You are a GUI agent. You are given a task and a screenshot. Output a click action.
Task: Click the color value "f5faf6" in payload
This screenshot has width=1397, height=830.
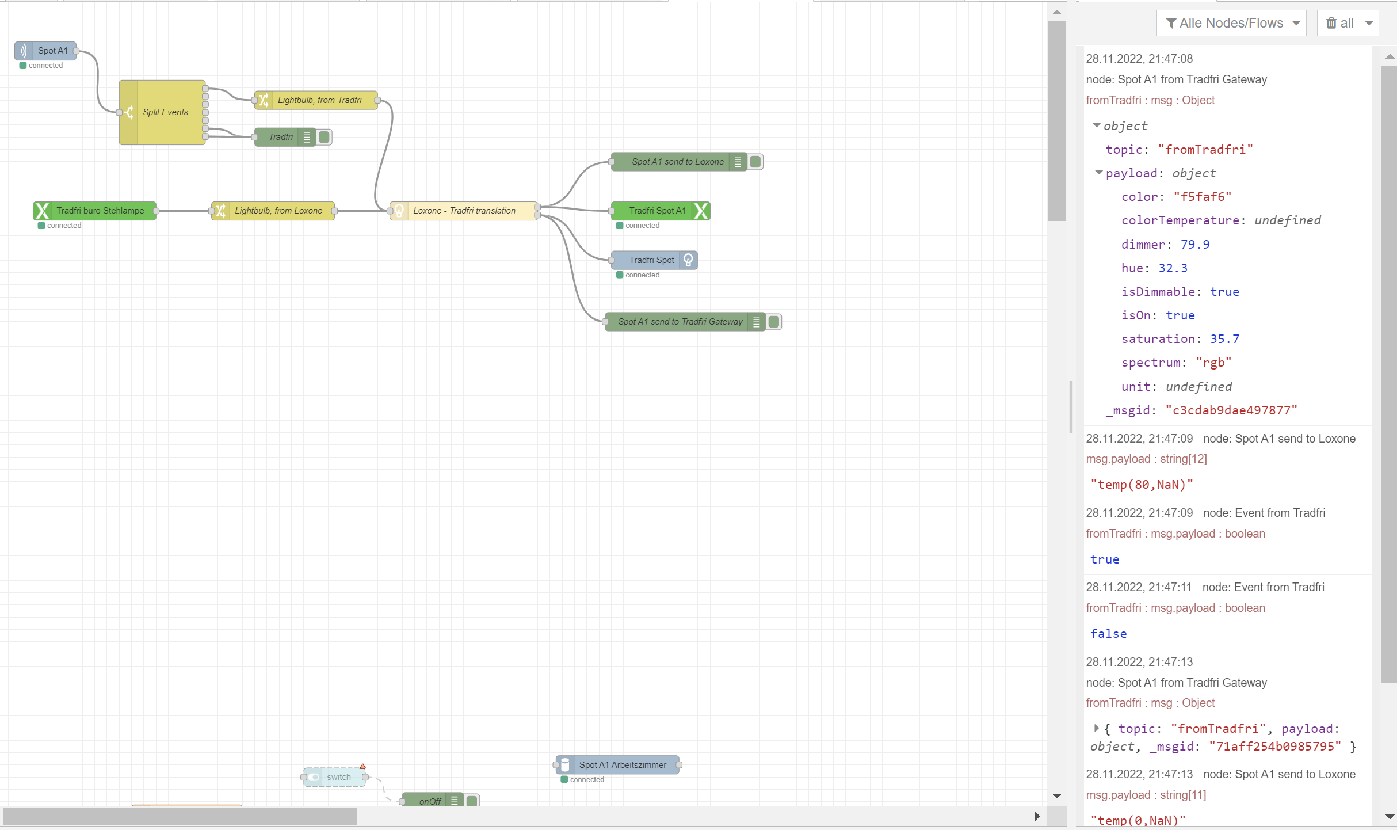[1203, 197]
